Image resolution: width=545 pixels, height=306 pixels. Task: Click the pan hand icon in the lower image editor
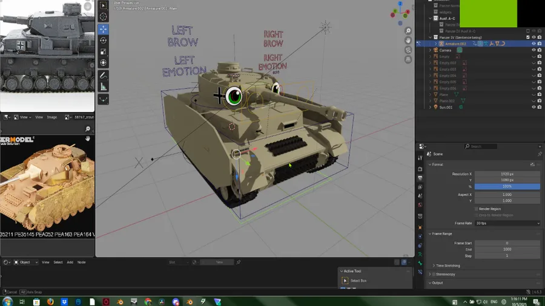point(88,138)
